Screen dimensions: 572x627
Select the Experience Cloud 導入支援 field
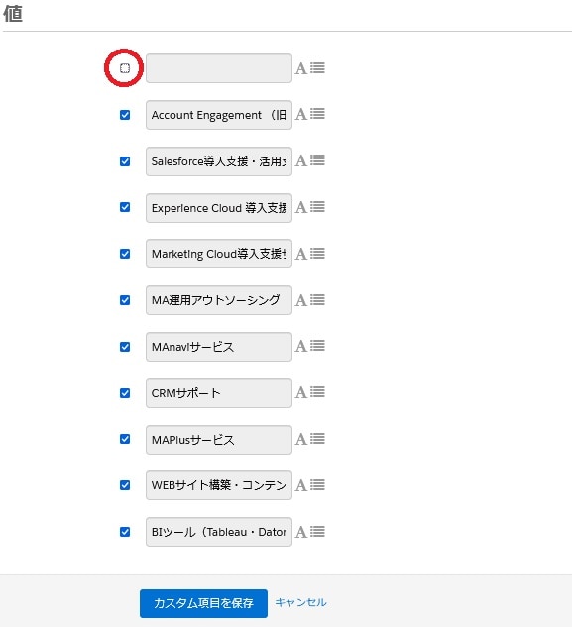coord(219,208)
